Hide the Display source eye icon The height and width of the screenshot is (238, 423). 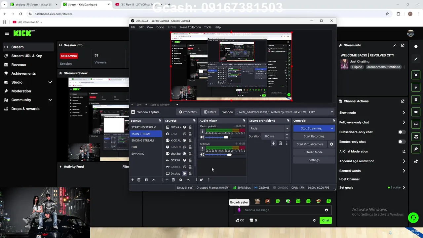184,174
